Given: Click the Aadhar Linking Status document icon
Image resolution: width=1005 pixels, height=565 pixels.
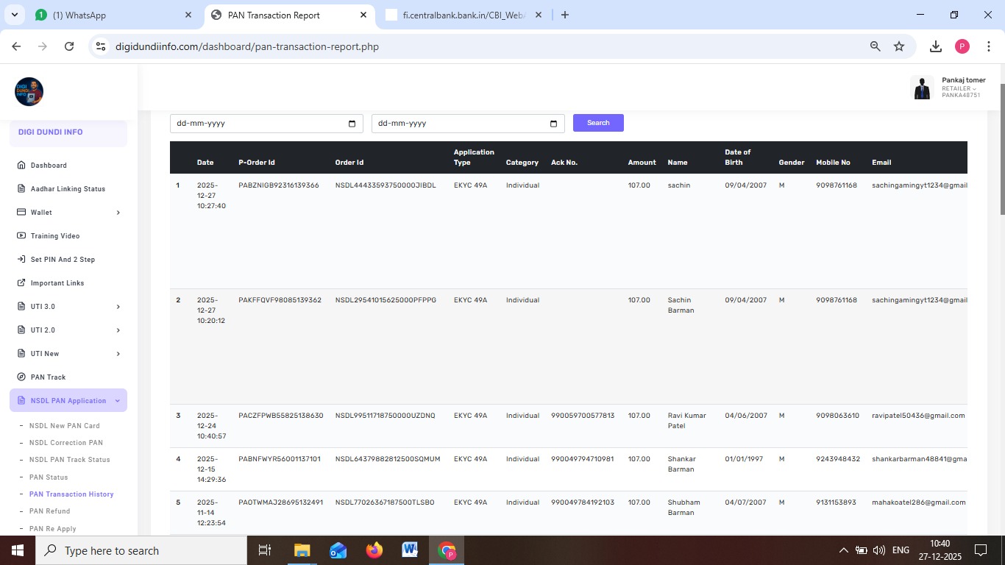Looking at the screenshot, I should tap(21, 189).
